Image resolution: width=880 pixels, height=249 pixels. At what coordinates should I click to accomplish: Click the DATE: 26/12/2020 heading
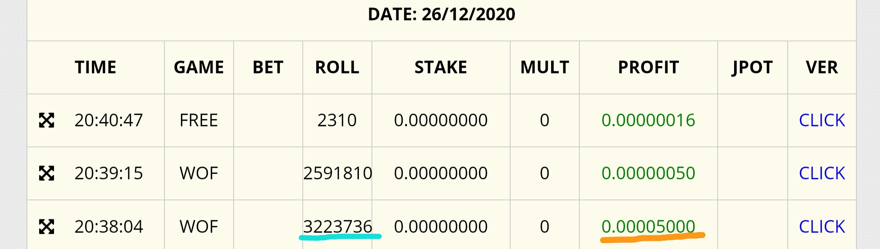coord(441,14)
